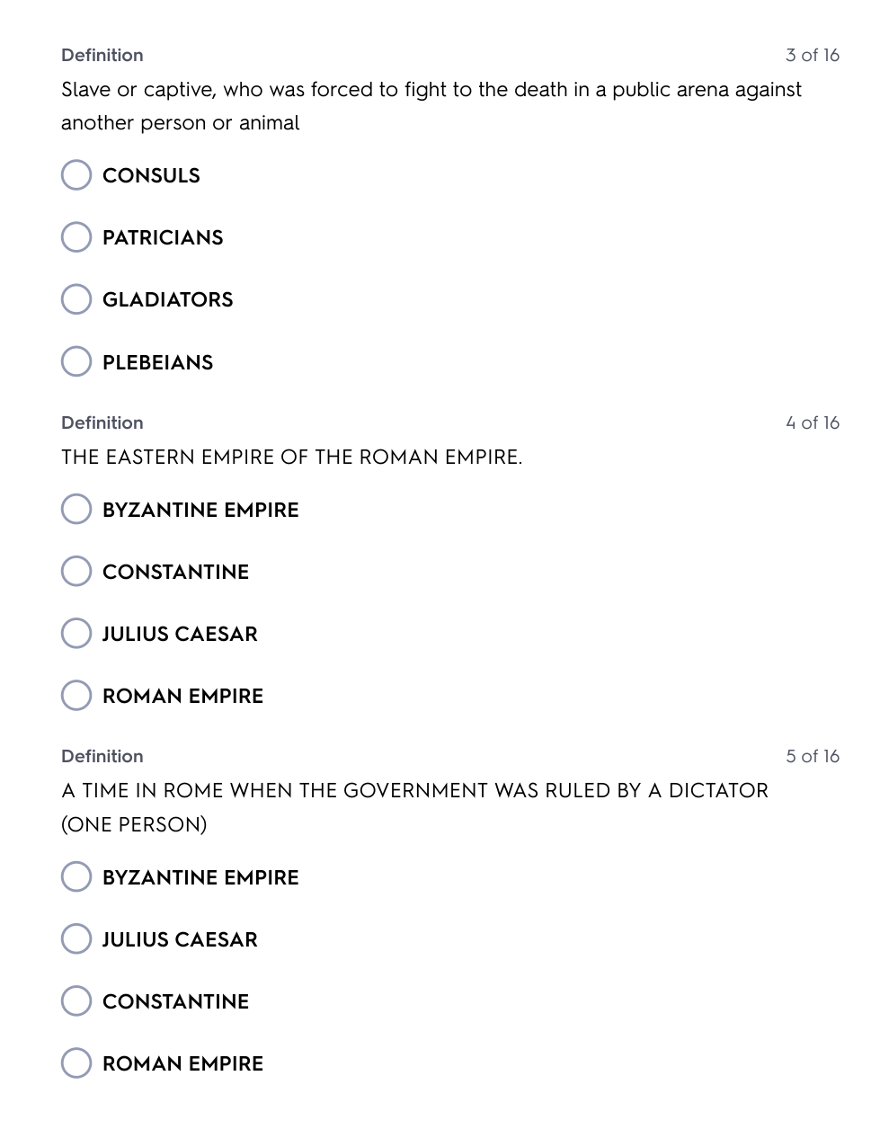Click the eastern empire definition text
This screenshot has height=1138, width=880.
(291, 458)
